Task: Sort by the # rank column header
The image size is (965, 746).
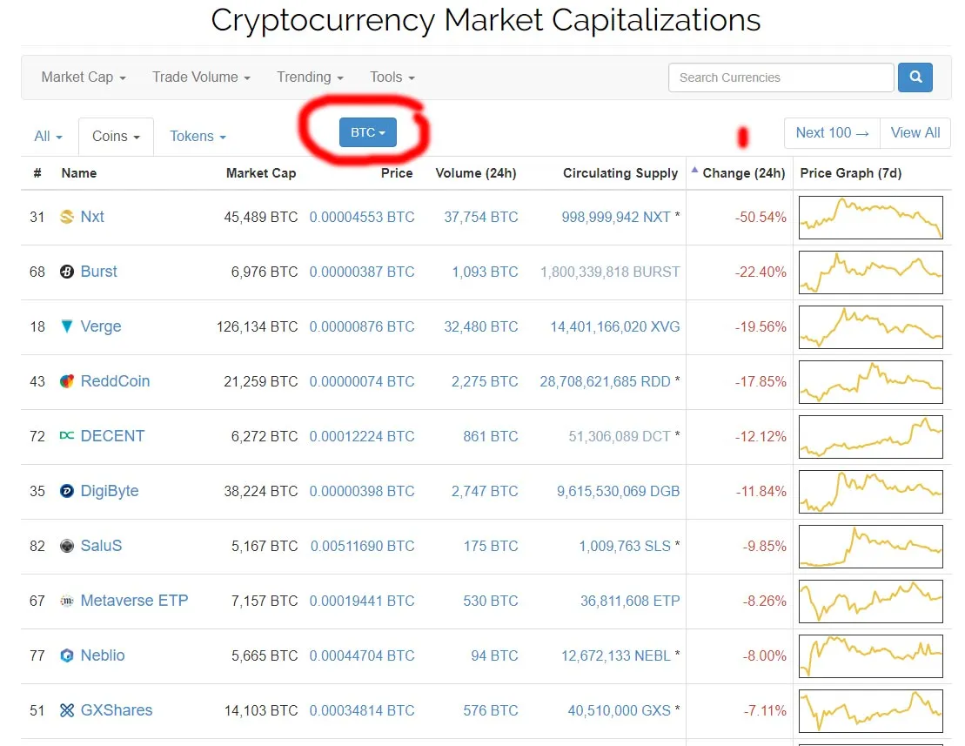Action: [37, 173]
